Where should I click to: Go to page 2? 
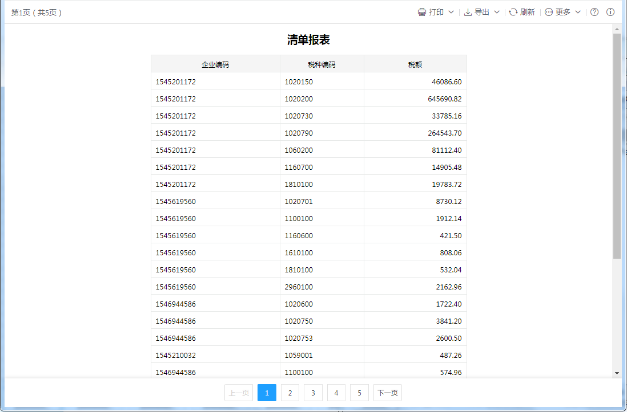point(290,393)
